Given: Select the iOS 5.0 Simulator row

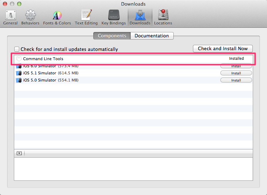Looking at the screenshot, I should coord(133,80).
